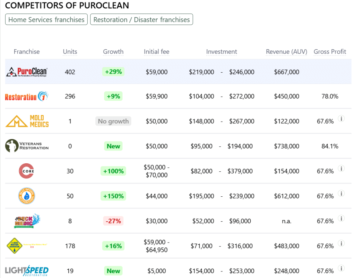Click the $122,000 revenue value

coord(286,121)
